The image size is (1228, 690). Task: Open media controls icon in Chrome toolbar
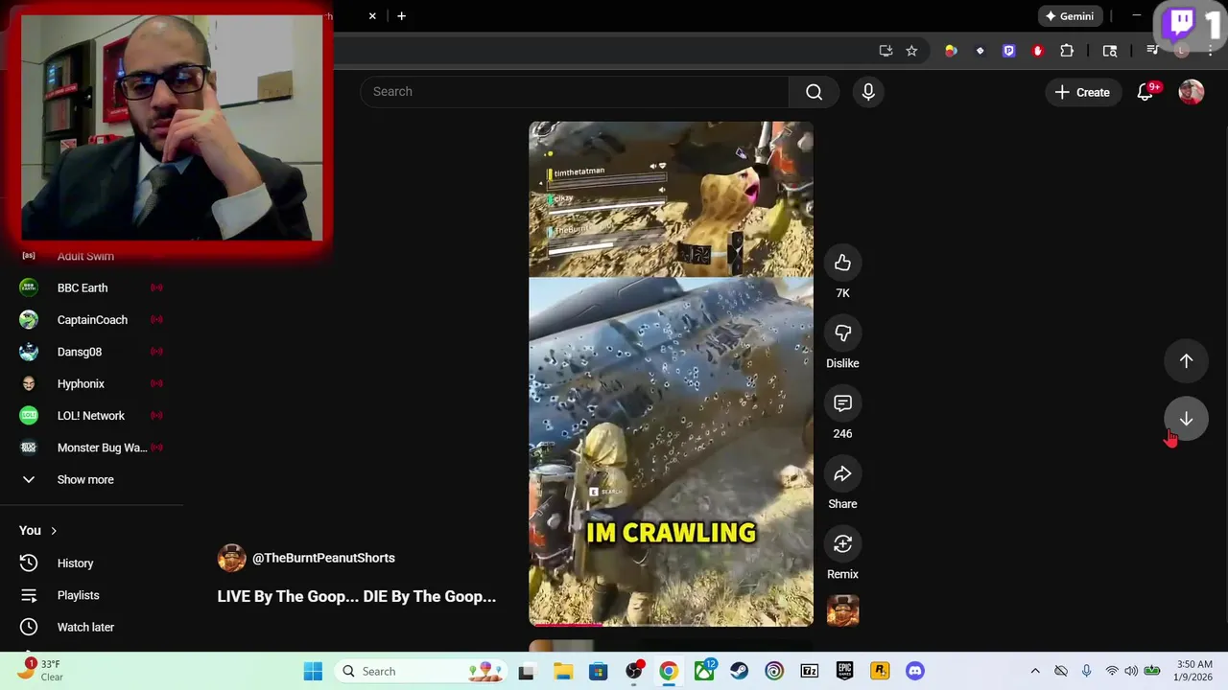click(1153, 51)
